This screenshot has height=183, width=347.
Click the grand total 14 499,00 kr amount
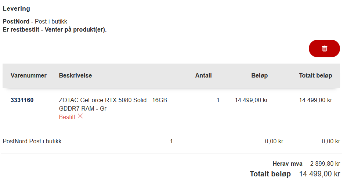tap(319, 174)
